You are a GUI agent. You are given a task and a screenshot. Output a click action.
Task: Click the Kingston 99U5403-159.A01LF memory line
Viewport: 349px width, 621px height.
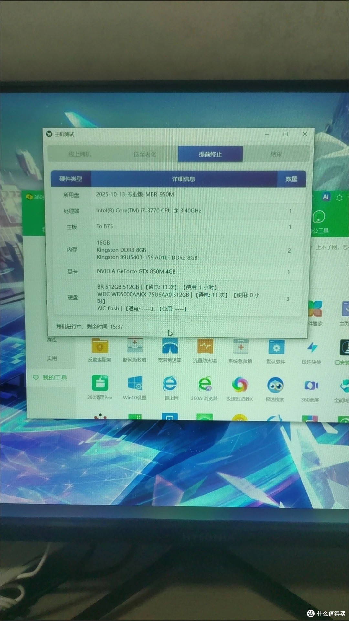[147, 257]
